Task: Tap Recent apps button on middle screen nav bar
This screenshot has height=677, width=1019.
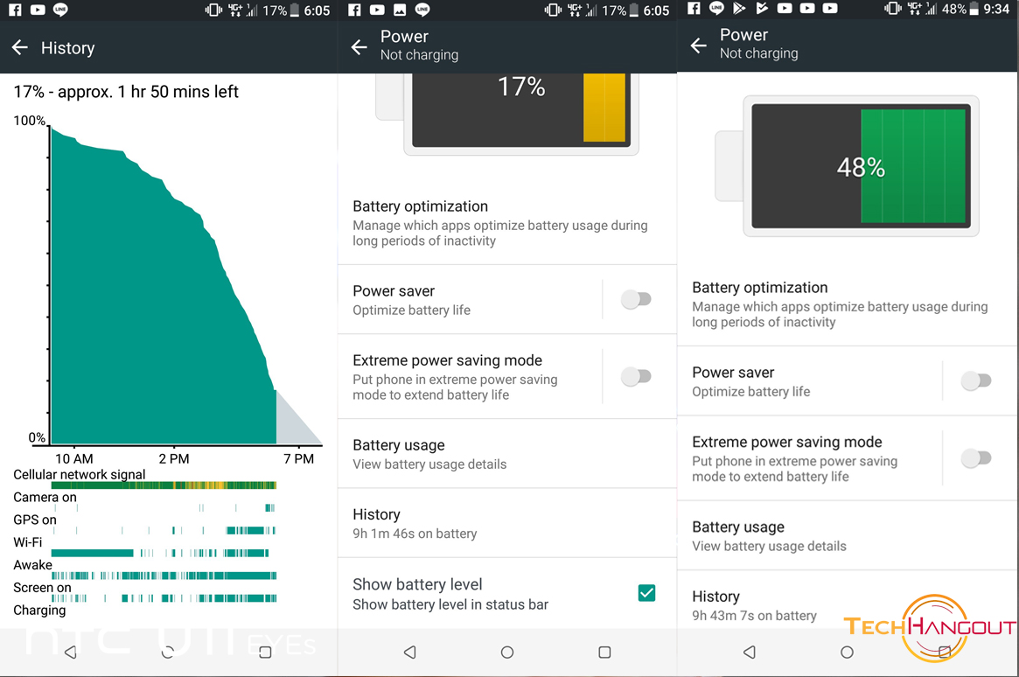Action: (x=604, y=652)
